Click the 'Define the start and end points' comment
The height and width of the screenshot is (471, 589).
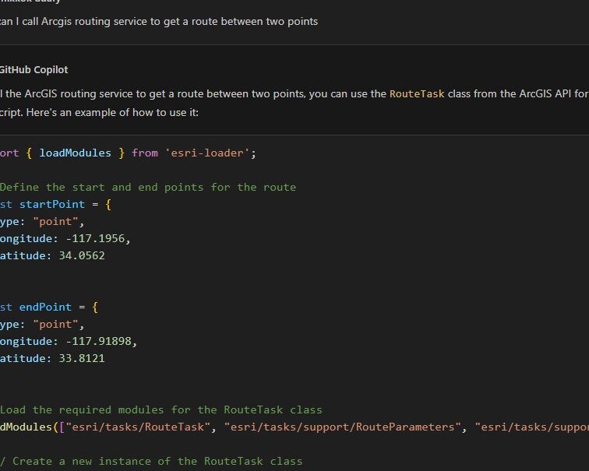pos(148,188)
